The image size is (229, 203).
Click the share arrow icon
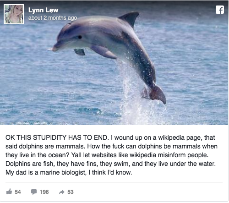pyautogui.click(x=62, y=192)
